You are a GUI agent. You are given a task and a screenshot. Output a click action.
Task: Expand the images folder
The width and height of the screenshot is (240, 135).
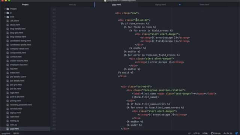click(x=5, y=9)
